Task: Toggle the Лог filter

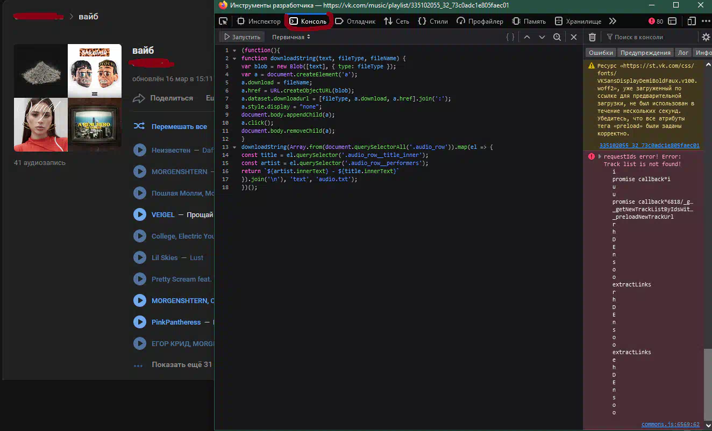Action: click(x=683, y=53)
